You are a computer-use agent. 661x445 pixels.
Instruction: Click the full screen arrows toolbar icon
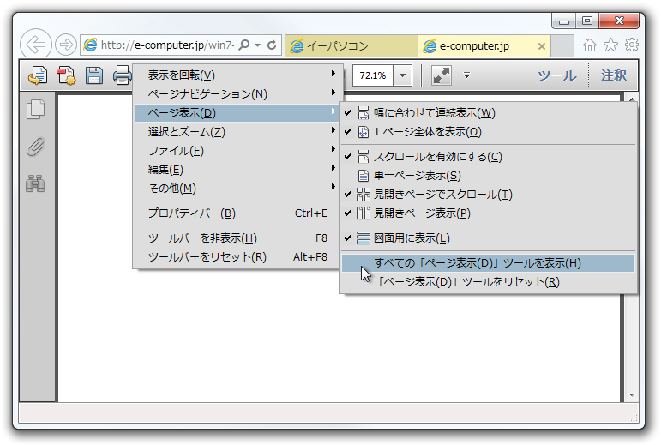(x=442, y=75)
